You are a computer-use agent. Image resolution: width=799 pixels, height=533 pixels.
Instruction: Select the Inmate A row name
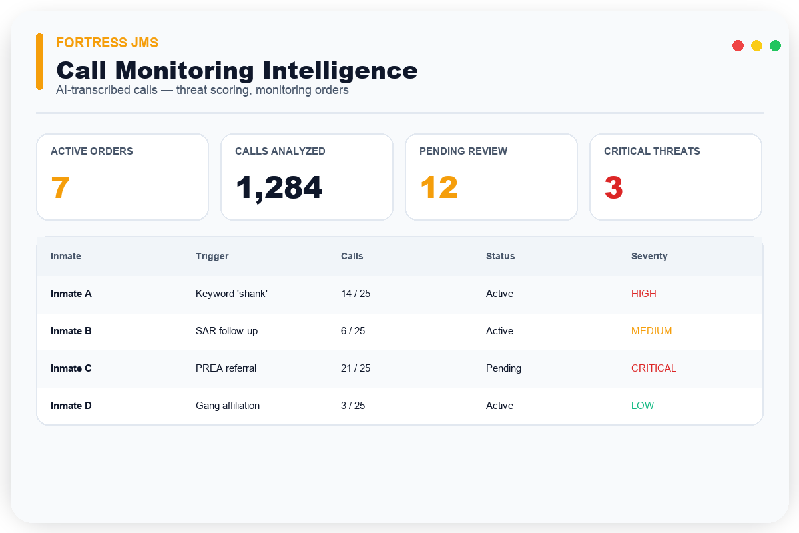tap(71, 293)
